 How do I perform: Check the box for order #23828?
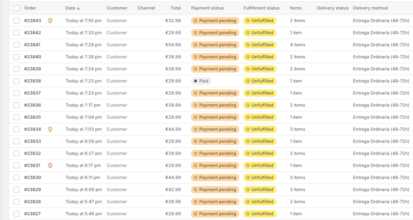point(16,202)
